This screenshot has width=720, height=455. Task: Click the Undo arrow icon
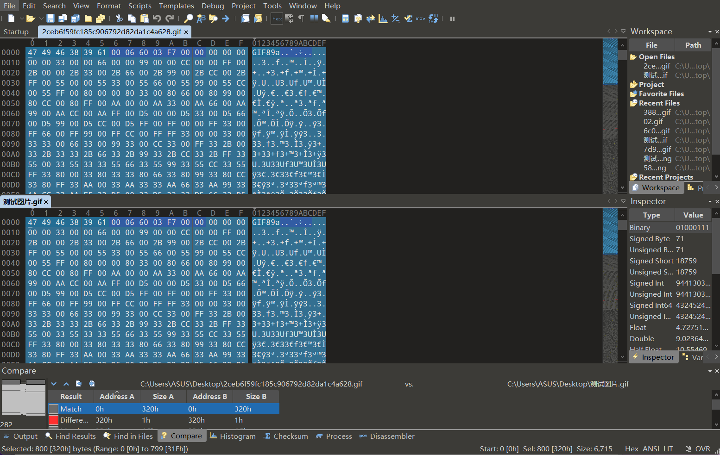(x=157, y=19)
